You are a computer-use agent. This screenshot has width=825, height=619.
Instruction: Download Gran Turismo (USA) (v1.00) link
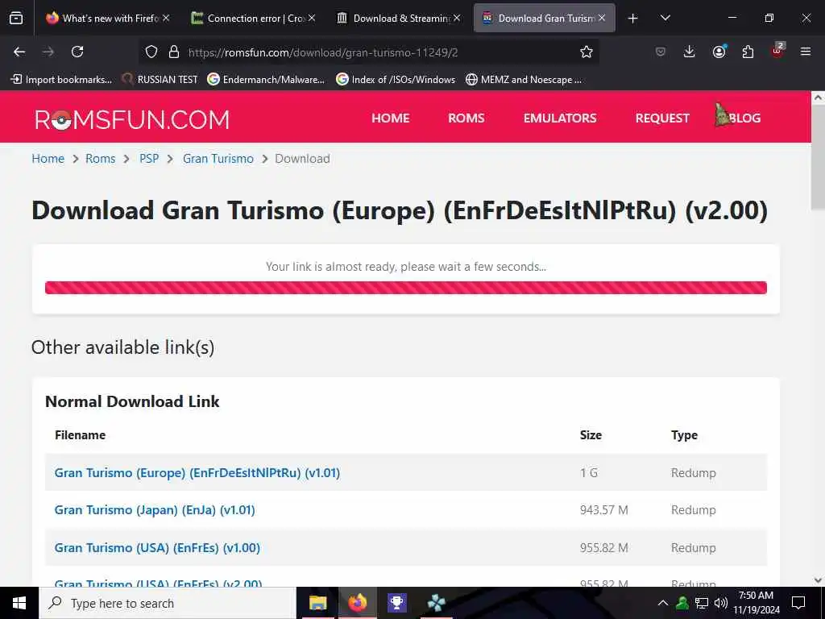pos(157,548)
